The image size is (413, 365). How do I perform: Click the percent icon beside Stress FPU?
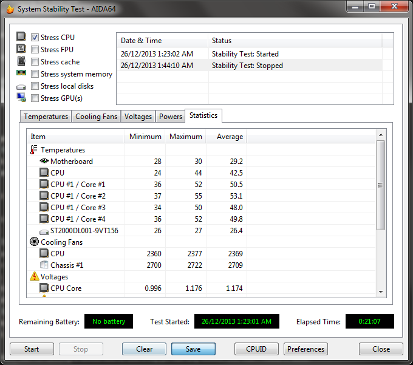coord(21,49)
